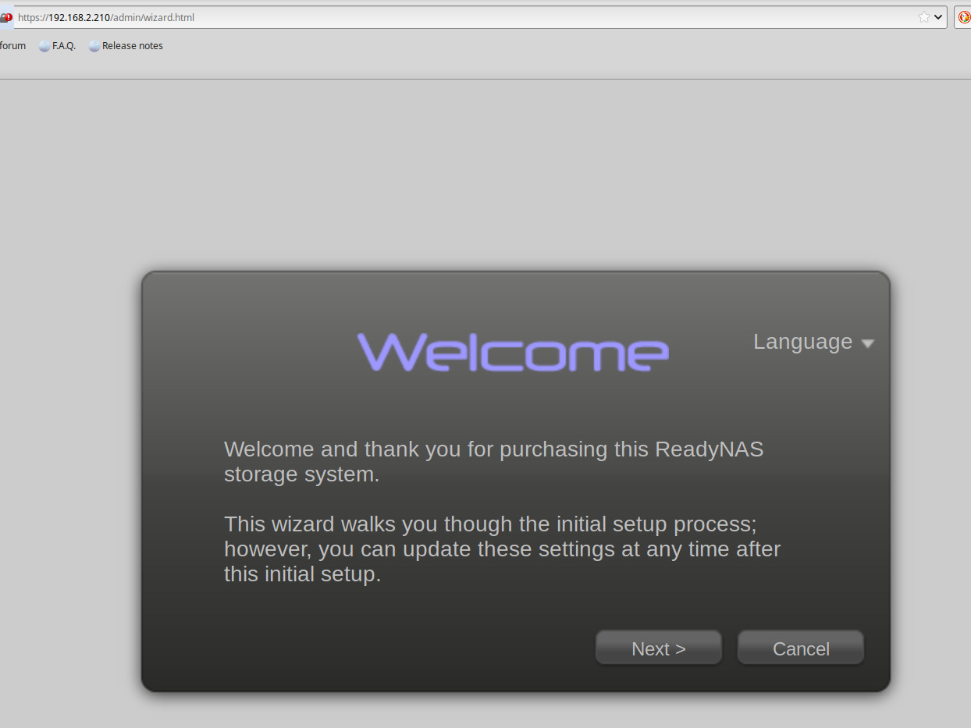
Task: Open the forum bookmark
Action: [12, 46]
